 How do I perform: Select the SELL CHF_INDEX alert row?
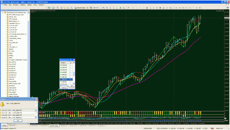17,113
